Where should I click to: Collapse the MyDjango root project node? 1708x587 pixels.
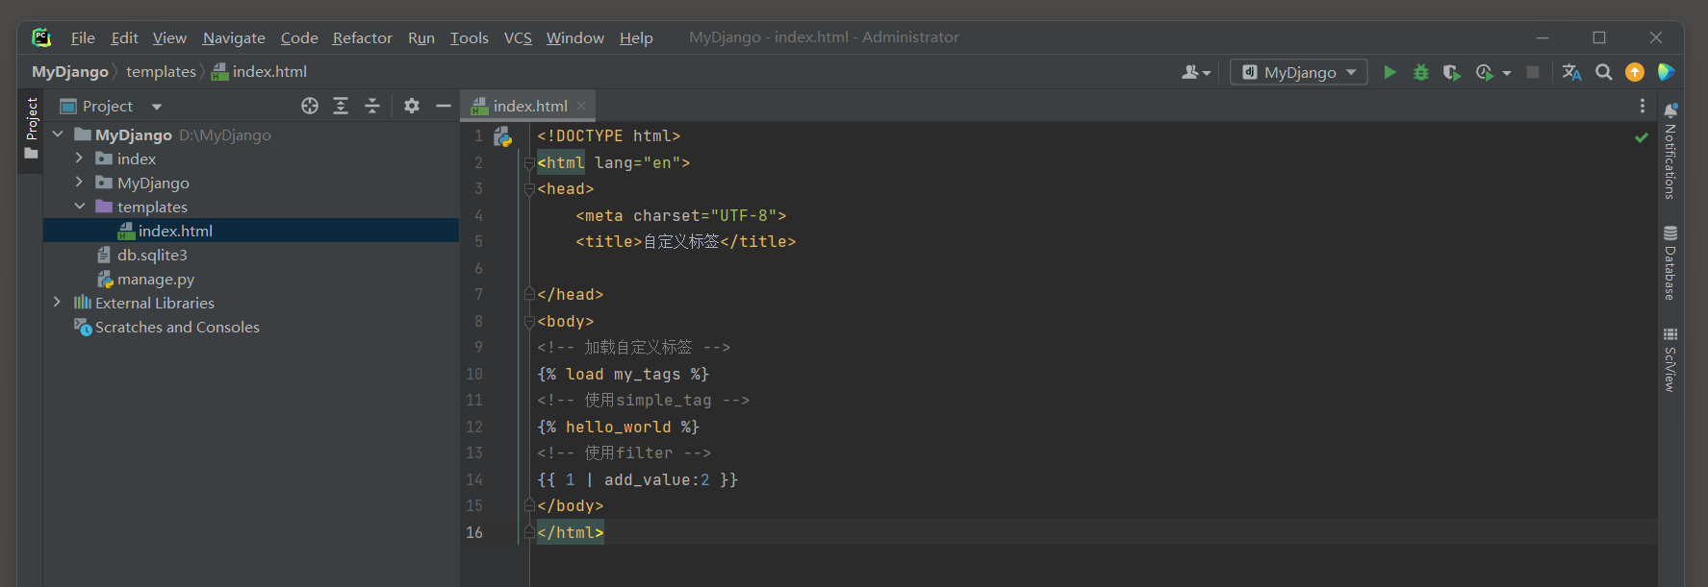pyautogui.click(x=58, y=135)
